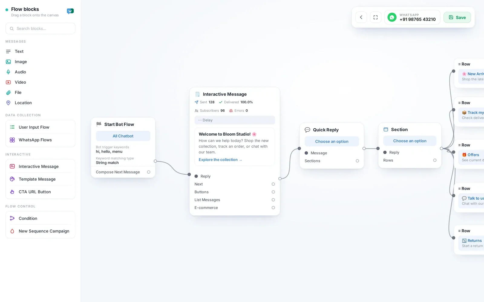This screenshot has height=302, width=484.
Task: Click the CTA URL Button pointer icon
Action: tap(12, 192)
